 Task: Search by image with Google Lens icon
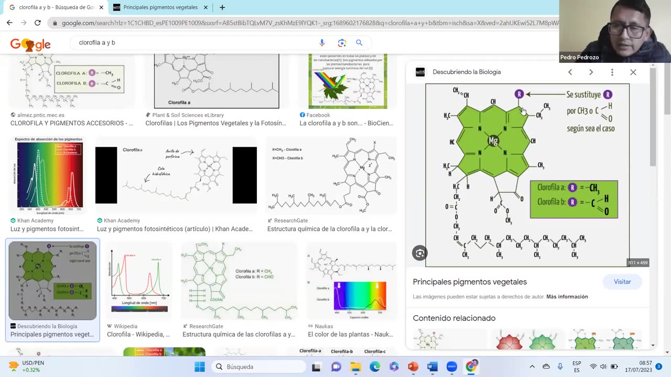pos(342,43)
